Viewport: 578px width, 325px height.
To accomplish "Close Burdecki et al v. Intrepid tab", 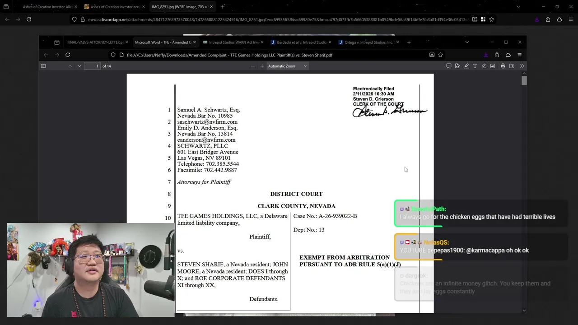I will [330, 42].
